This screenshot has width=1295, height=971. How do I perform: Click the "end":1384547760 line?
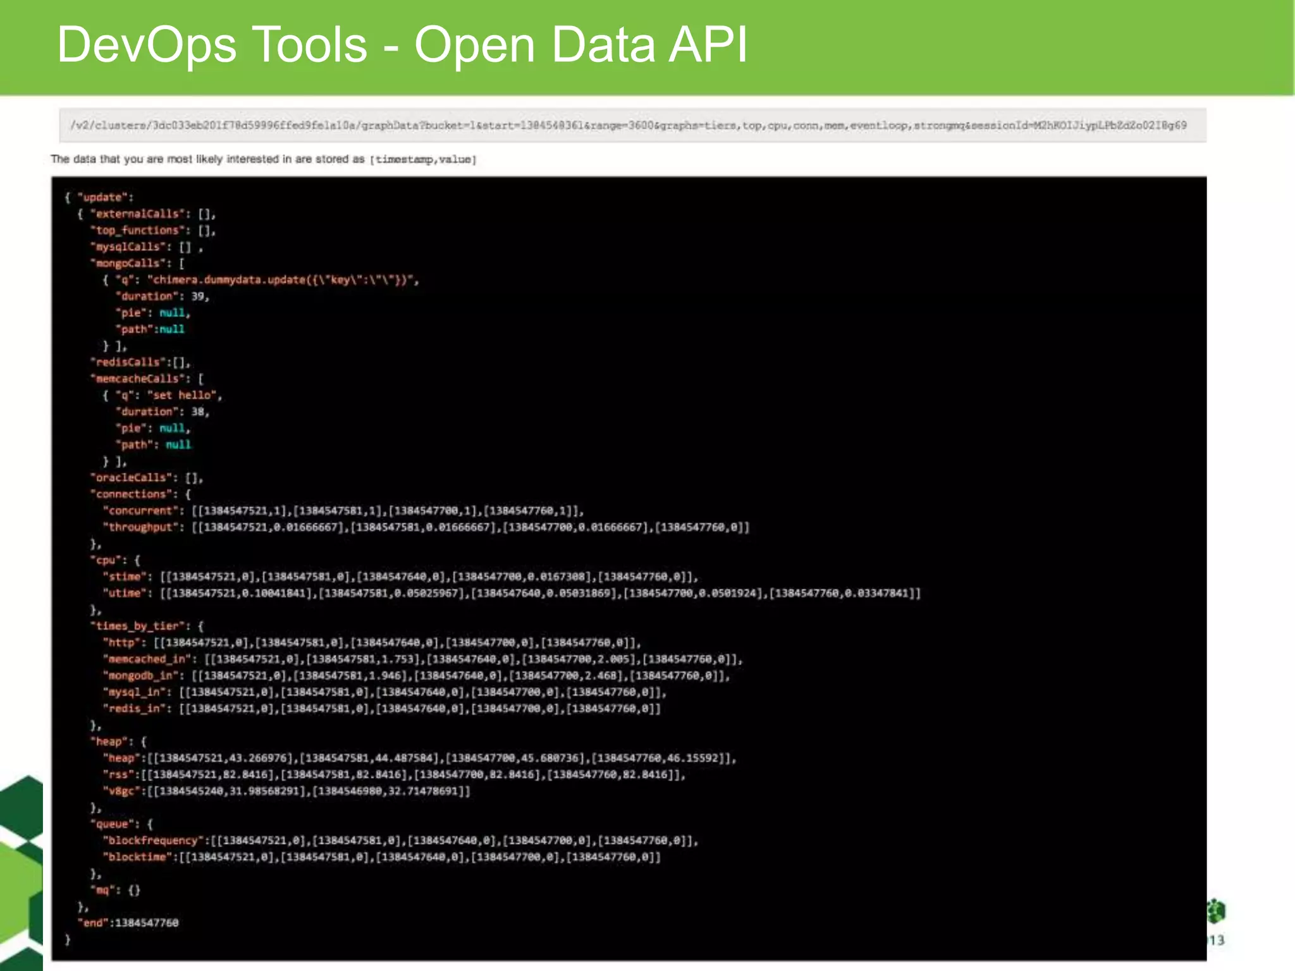click(x=128, y=923)
